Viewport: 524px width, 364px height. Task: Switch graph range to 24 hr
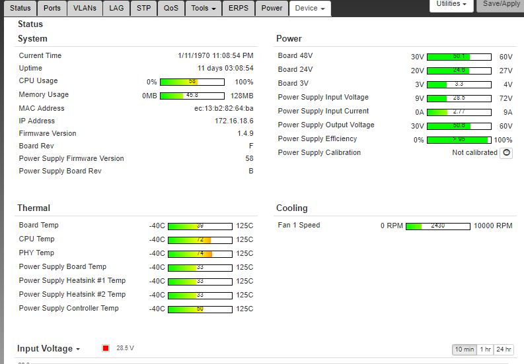pos(504,349)
